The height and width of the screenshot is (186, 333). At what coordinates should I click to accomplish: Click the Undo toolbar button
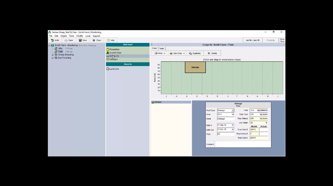55,40
